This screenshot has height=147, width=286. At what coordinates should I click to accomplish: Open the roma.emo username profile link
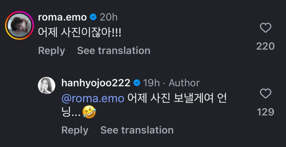62,17
